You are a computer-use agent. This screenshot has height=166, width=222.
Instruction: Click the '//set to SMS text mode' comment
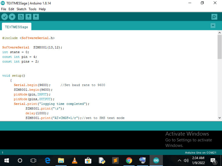[103, 118]
